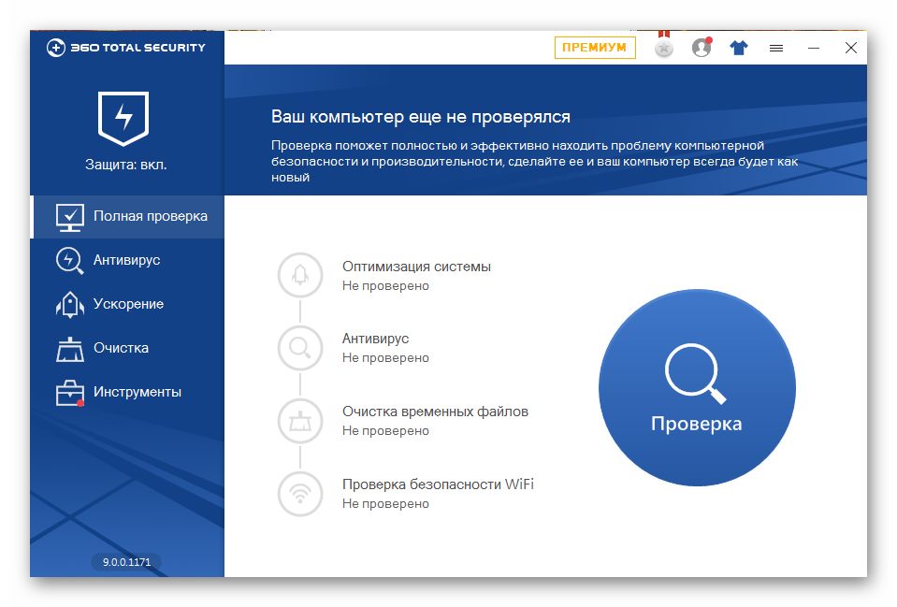Start scan with the big Проверка button

[697, 387]
